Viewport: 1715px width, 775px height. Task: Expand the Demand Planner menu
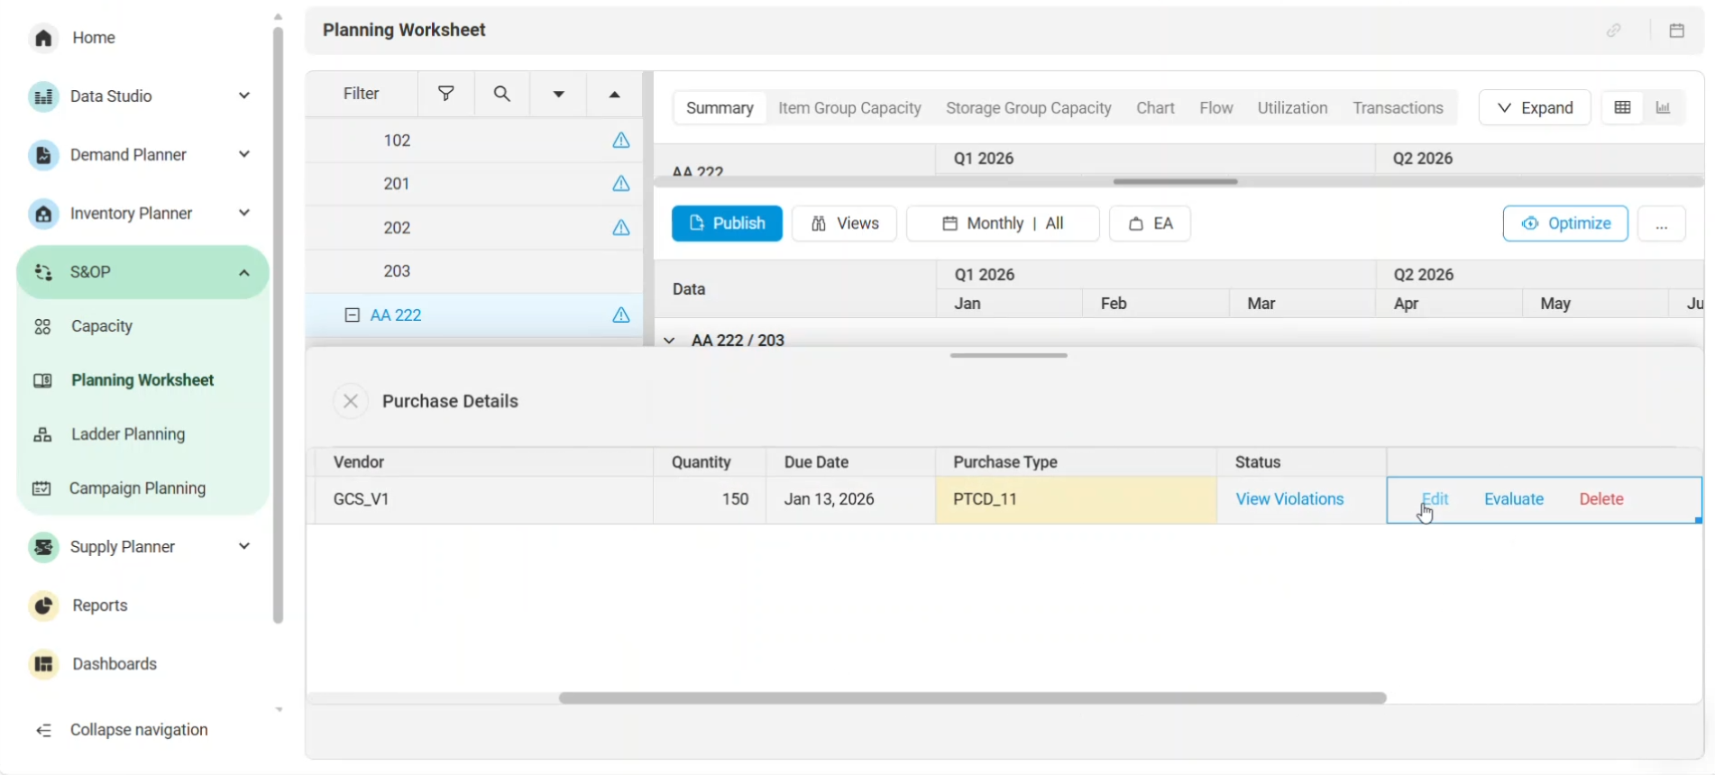244,155
